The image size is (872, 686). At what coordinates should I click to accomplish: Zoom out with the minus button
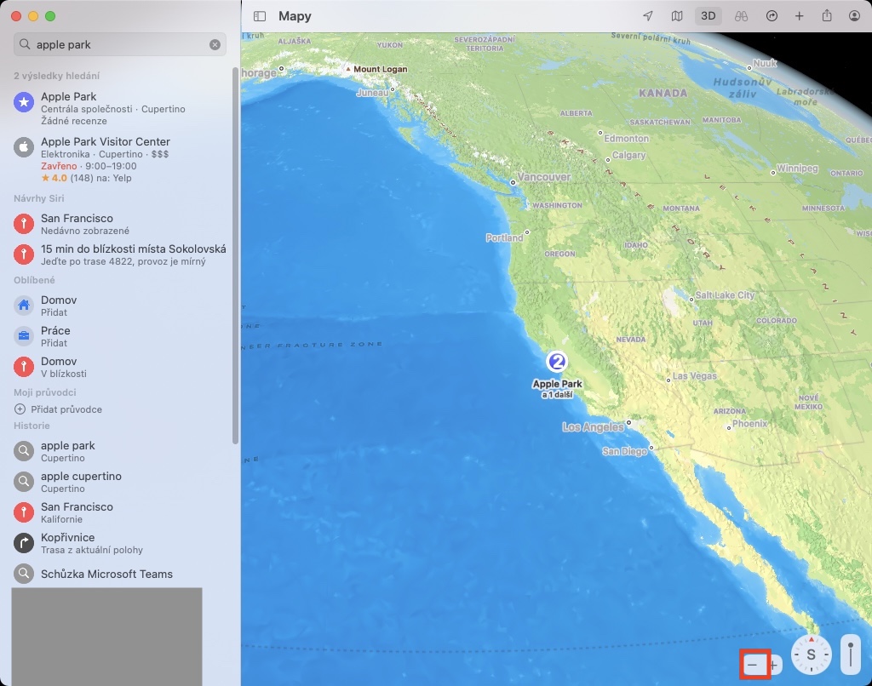[751, 664]
